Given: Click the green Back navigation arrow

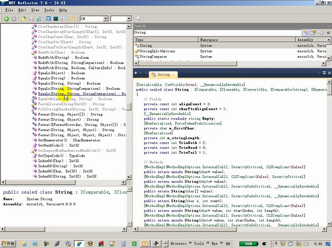Looking at the screenshot, I should [x=6, y=19].
